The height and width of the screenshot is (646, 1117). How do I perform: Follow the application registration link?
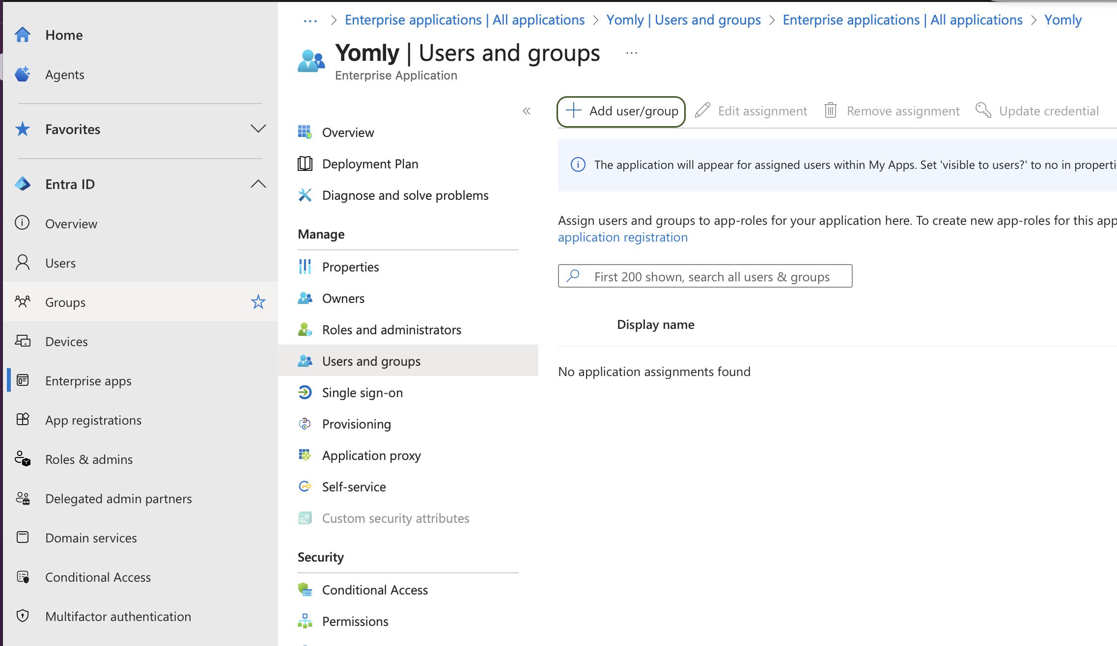coord(622,237)
